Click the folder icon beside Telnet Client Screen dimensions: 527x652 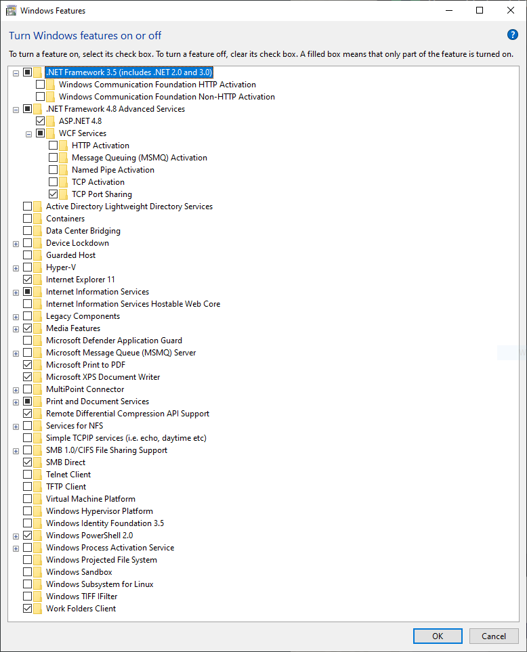click(x=37, y=475)
